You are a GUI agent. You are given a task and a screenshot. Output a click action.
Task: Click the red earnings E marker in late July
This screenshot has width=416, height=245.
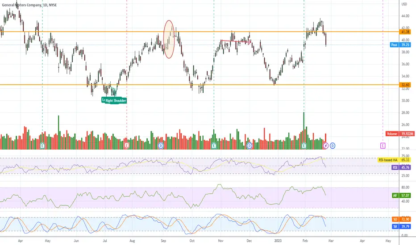click(x=127, y=145)
